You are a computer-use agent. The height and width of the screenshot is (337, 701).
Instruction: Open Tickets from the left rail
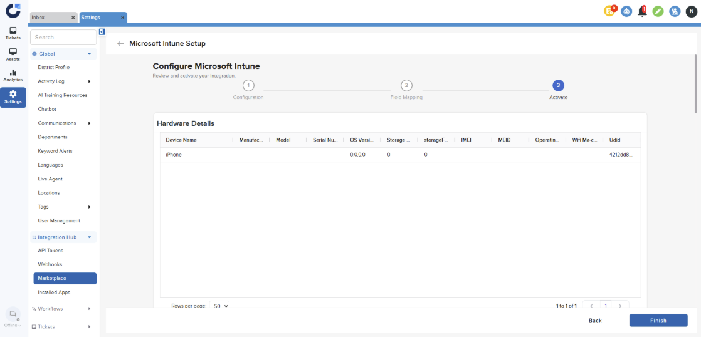(x=13, y=33)
